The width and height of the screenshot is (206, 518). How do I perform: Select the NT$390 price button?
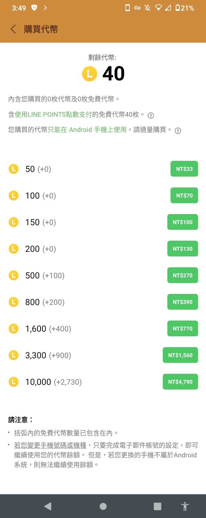click(x=183, y=302)
